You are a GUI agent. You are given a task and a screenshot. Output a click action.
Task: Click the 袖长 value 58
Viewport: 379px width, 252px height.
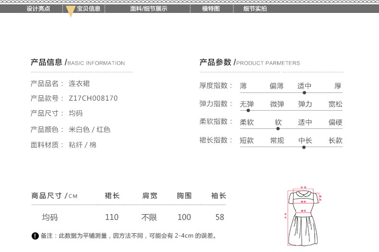point(220,218)
